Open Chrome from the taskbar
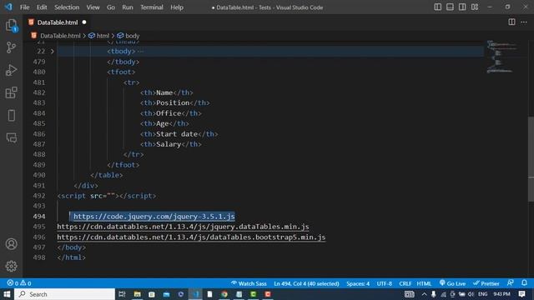The width and height of the screenshot is (534, 300). click(224, 294)
